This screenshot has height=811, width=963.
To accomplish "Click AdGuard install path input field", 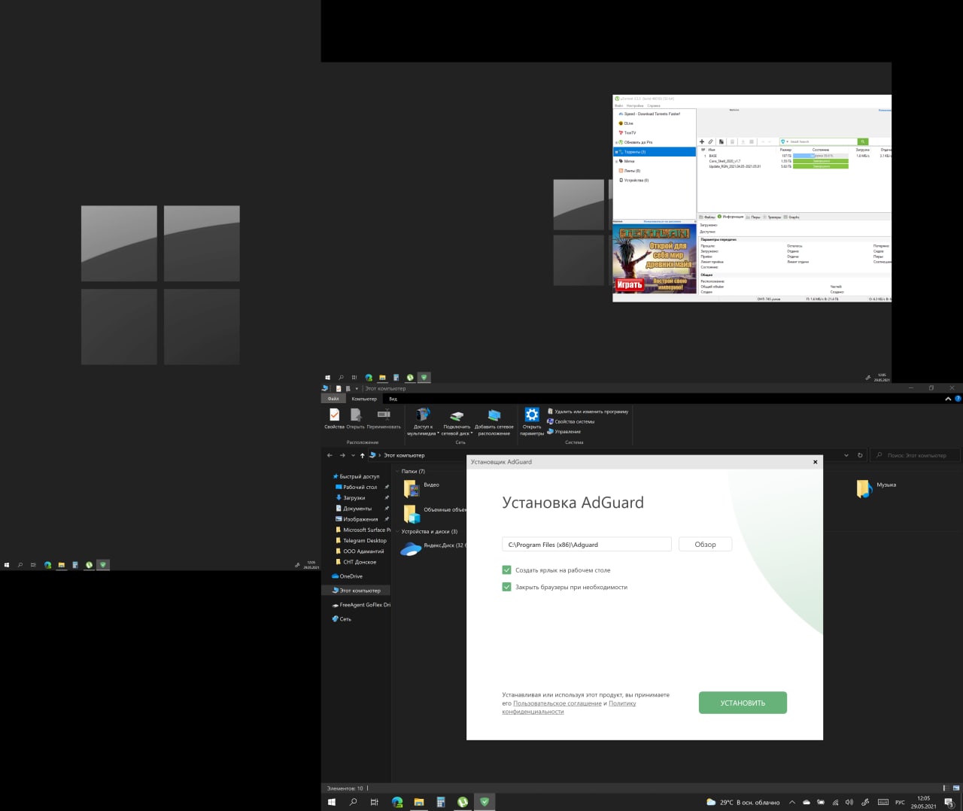I will [x=586, y=544].
